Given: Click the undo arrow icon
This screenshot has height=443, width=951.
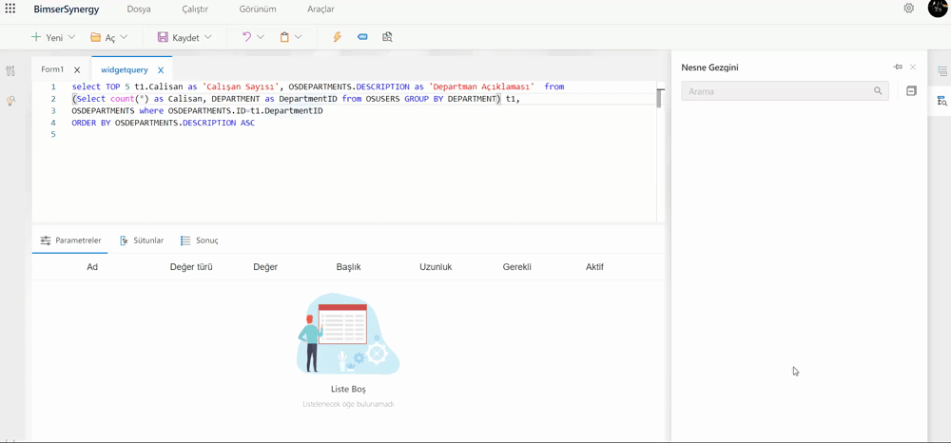Looking at the screenshot, I should pos(246,37).
